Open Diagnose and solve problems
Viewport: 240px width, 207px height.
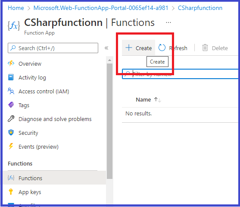point(55,119)
